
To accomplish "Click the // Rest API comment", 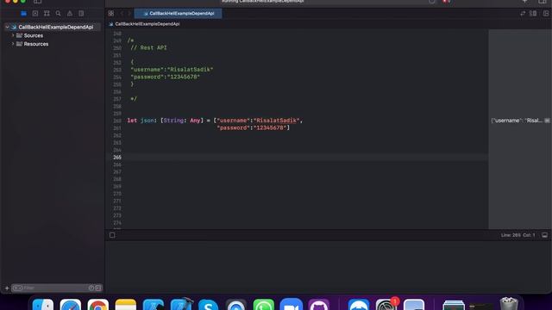I will (x=148, y=48).
